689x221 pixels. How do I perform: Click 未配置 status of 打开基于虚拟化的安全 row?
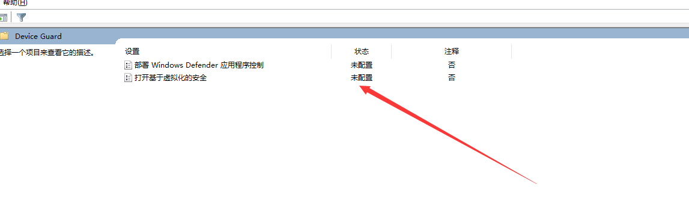[361, 78]
